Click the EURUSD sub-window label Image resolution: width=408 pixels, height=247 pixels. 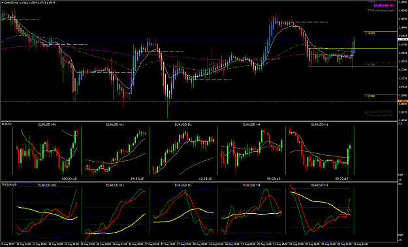7,124
